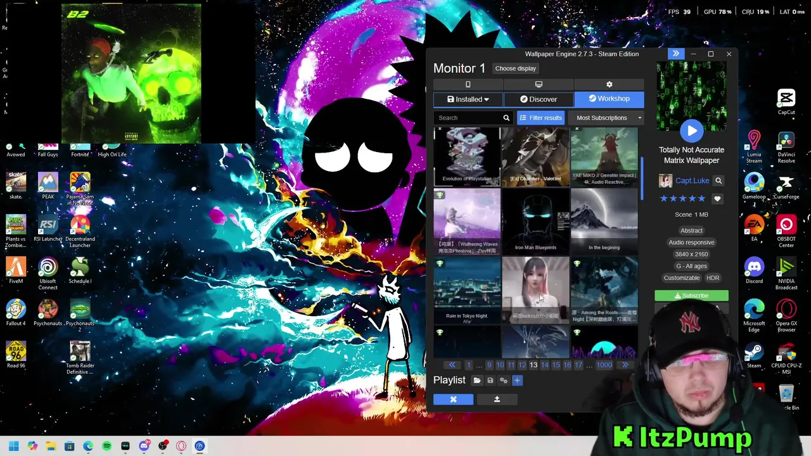Open Fortnite desktop shortcut
The height and width of the screenshot is (456, 811).
[80, 151]
